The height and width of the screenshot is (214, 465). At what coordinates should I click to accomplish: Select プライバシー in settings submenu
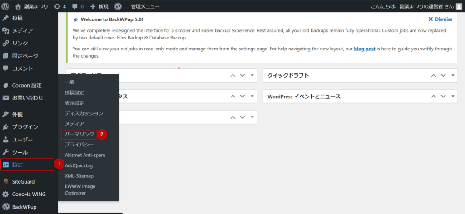point(79,145)
